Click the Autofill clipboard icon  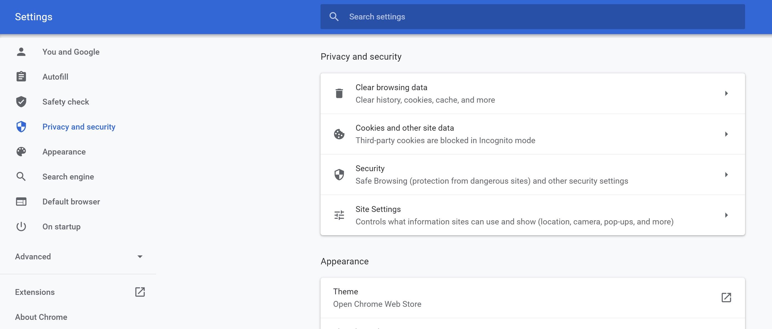click(x=21, y=76)
